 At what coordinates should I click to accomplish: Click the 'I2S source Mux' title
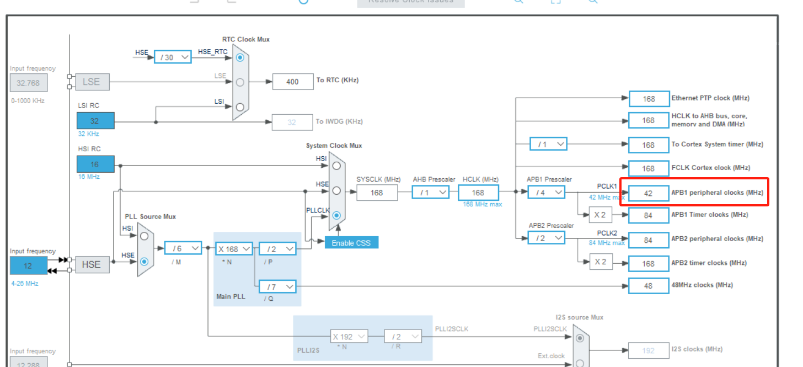pyautogui.click(x=580, y=317)
